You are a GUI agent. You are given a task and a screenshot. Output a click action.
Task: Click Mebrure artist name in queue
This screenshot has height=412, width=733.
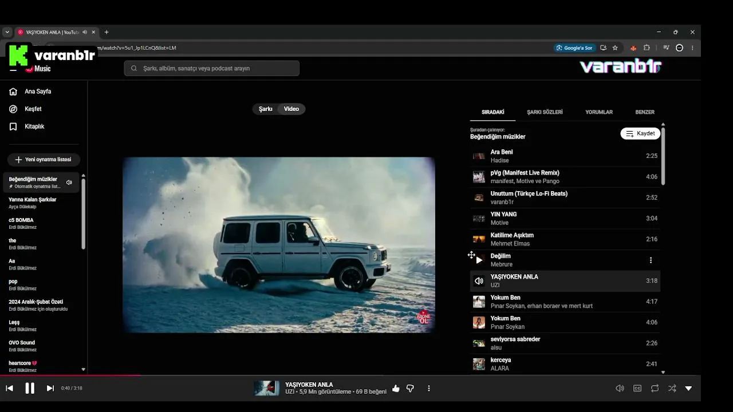[x=502, y=264]
